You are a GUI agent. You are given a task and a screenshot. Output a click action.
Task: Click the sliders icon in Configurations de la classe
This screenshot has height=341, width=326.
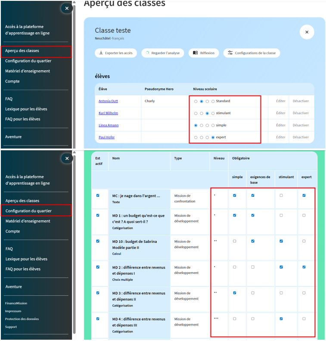point(230,53)
